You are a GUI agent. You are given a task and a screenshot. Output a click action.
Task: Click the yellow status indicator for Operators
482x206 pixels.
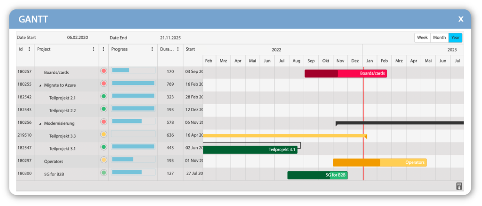pyautogui.click(x=104, y=160)
